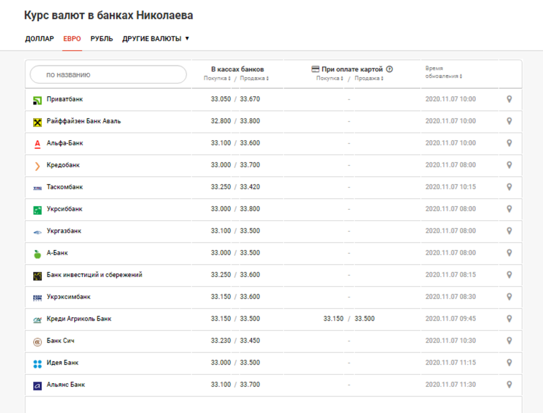Click the help icon beside При оплате картой
The width and height of the screenshot is (543, 413).
click(389, 69)
